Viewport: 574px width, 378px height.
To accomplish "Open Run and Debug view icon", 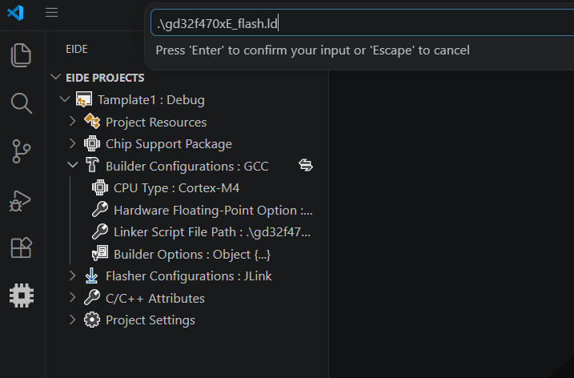I will click(x=20, y=201).
